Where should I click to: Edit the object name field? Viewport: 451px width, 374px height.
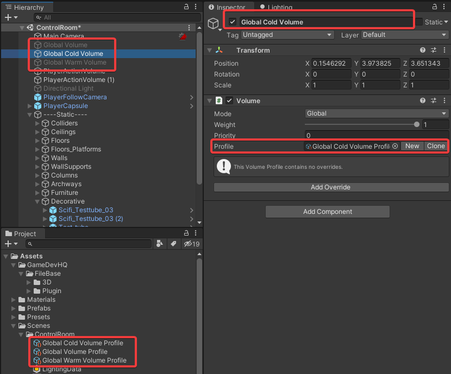(x=326, y=22)
